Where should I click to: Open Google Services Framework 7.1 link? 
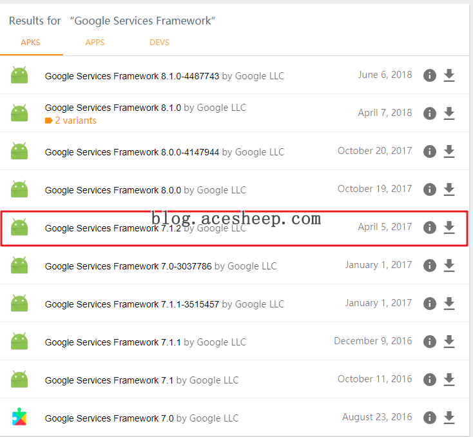[109, 380]
